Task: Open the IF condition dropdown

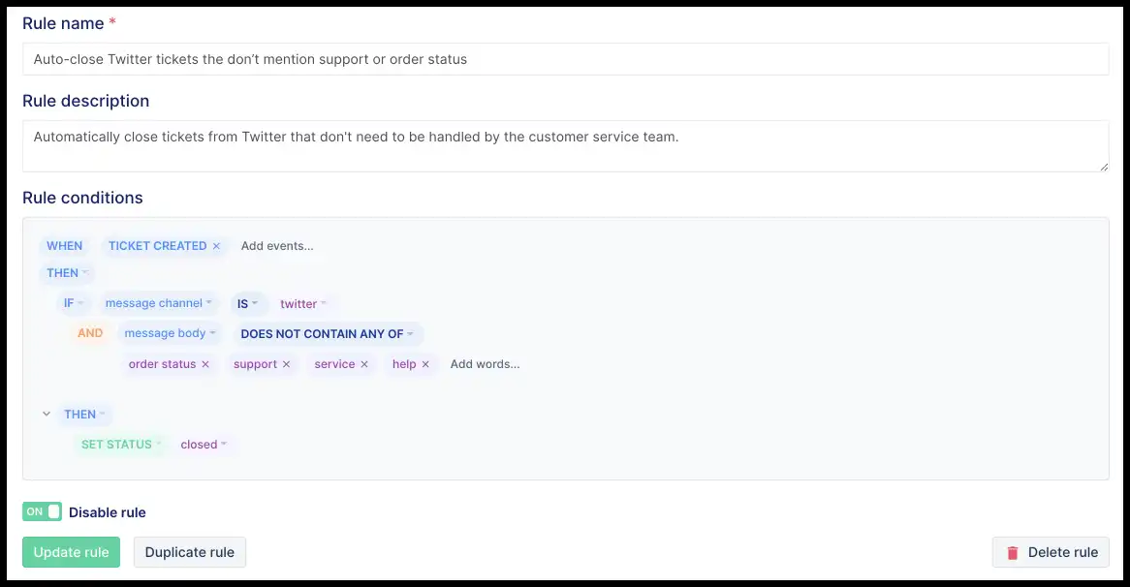Action: coord(74,303)
